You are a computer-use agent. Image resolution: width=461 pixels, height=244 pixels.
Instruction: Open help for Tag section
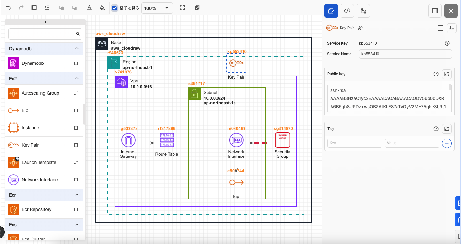[x=436, y=129]
